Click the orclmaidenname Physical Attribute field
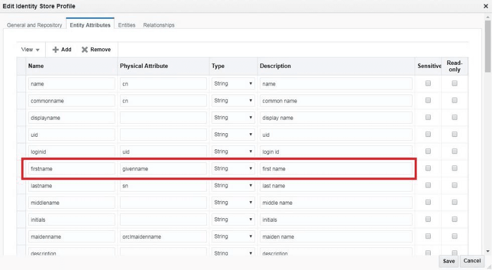494x270 pixels. (x=163, y=237)
